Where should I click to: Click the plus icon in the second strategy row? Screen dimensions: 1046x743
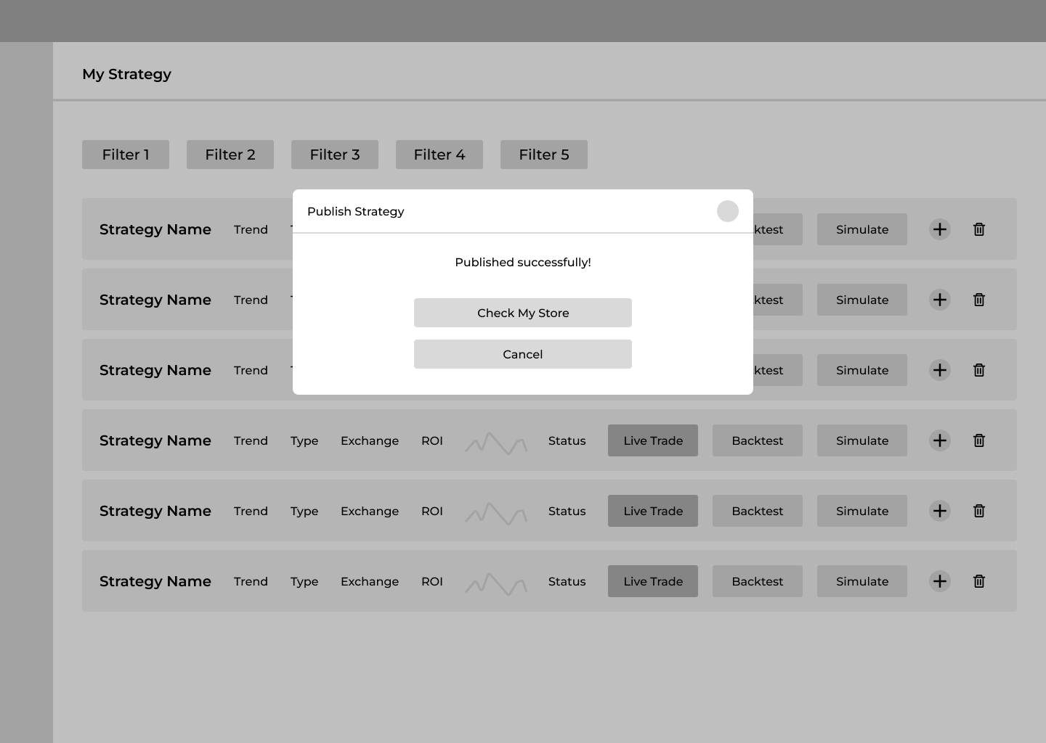point(939,300)
